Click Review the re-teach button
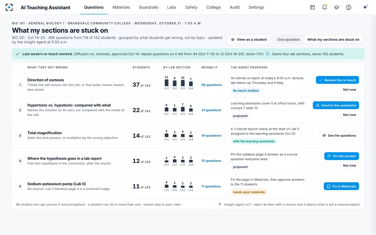 click(x=337, y=80)
